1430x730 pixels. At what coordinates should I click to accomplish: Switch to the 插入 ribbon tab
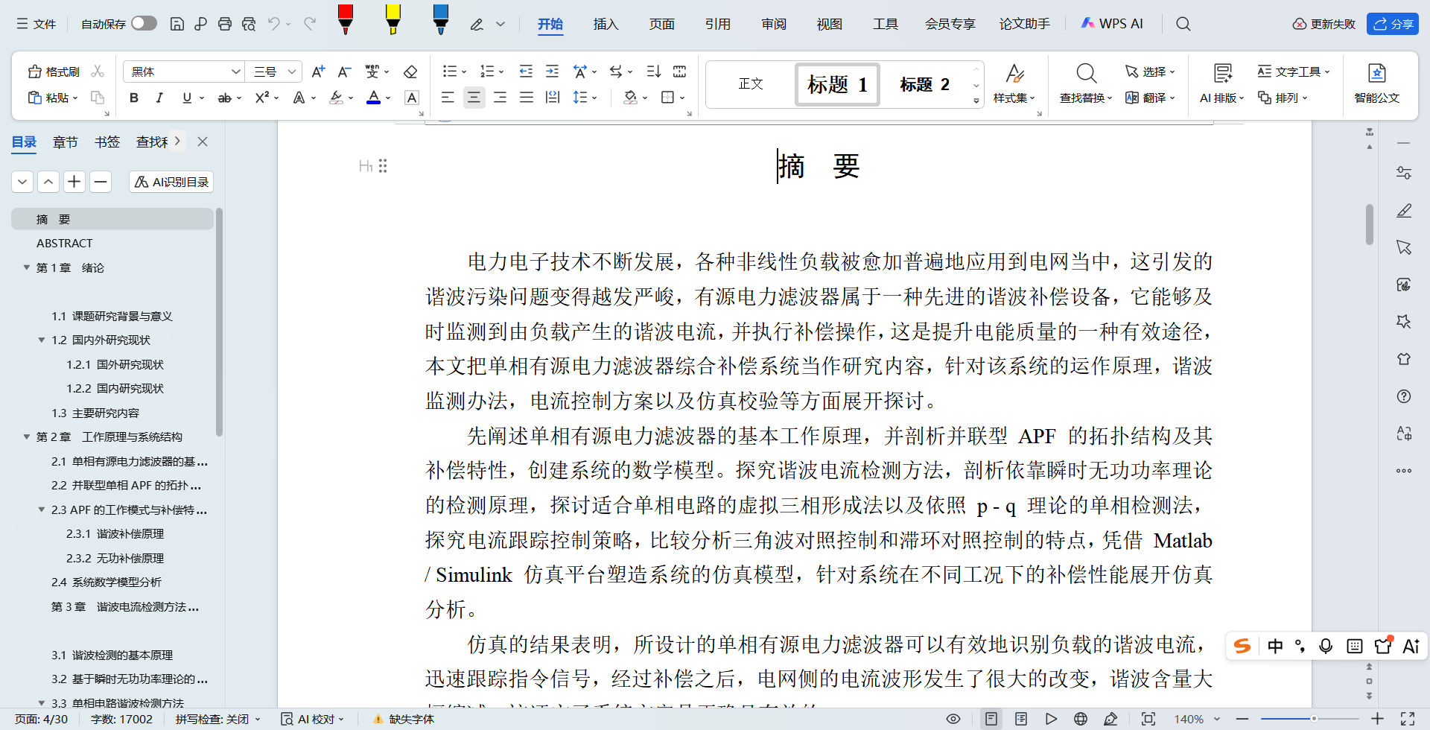(606, 24)
